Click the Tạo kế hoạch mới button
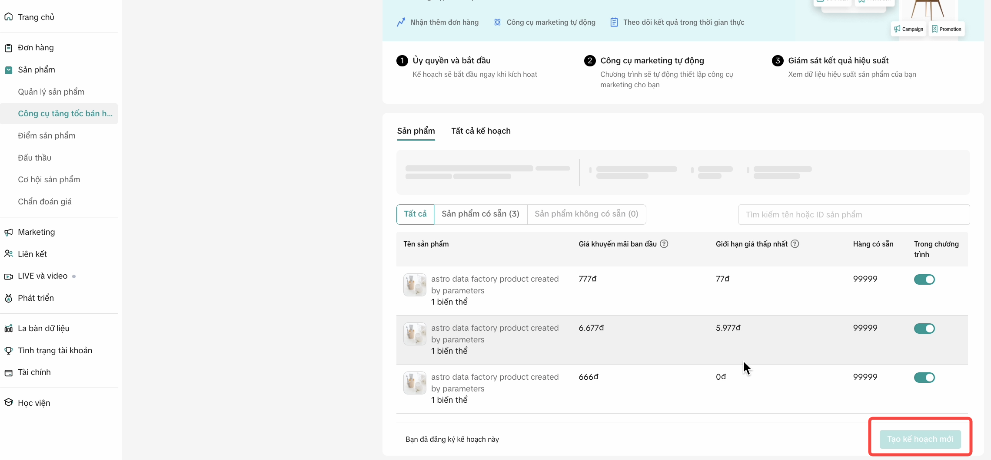Viewport: 991px width, 460px height. coord(920,439)
